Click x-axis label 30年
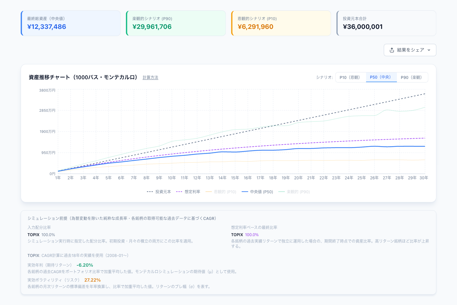457x305 pixels. [x=424, y=178]
